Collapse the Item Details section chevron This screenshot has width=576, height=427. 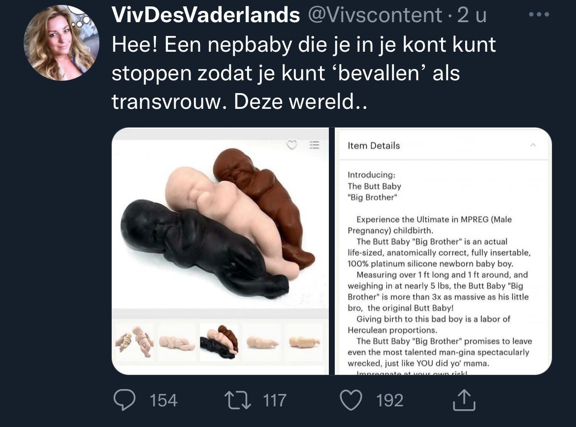tap(533, 145)
